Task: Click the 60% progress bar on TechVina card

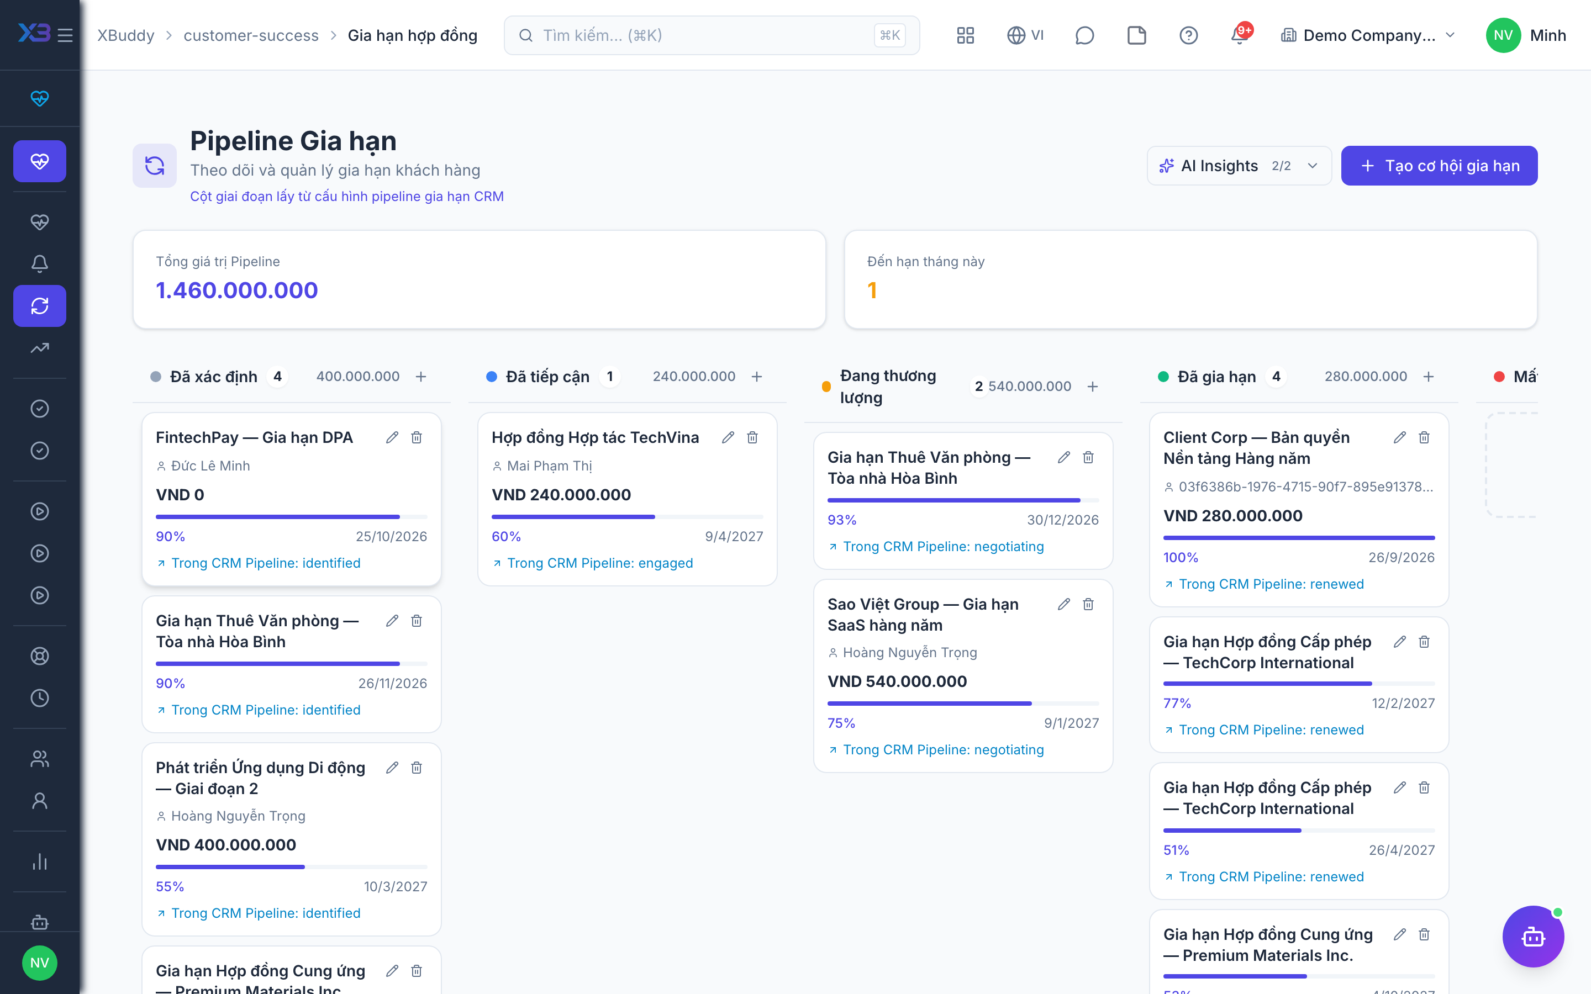Action: 627,517
